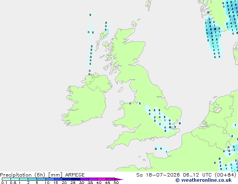Click the '06..12 UTC' time range text

(x=197, y=175)
